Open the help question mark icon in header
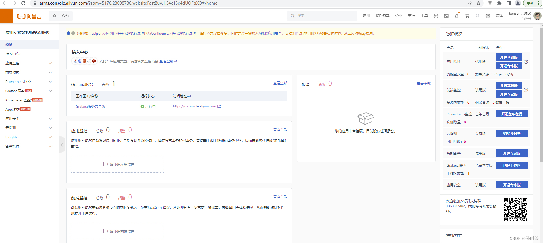The width and height of the screenshot is (543, 243). 488,16
